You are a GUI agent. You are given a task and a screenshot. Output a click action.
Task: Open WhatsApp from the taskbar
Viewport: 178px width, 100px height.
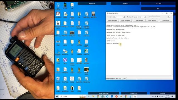(x=103, y=96)
